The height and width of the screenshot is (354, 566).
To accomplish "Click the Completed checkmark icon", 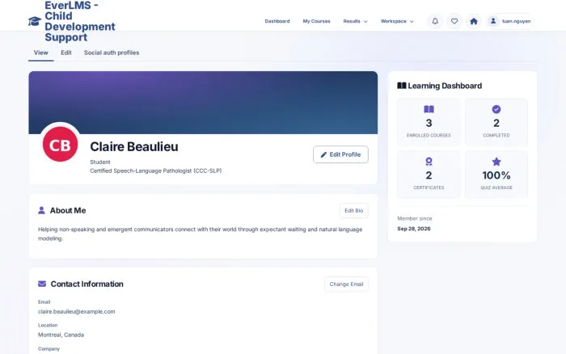I will tap(496, 109).
